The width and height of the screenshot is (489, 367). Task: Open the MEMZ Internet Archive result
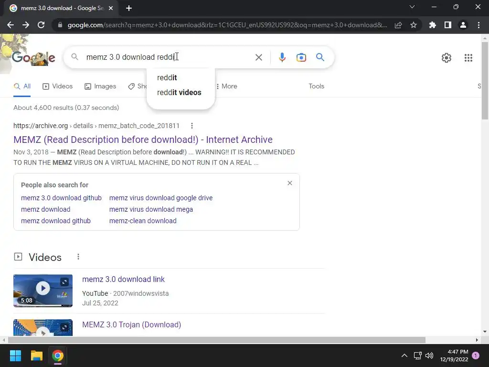click(x=143, y=140)
